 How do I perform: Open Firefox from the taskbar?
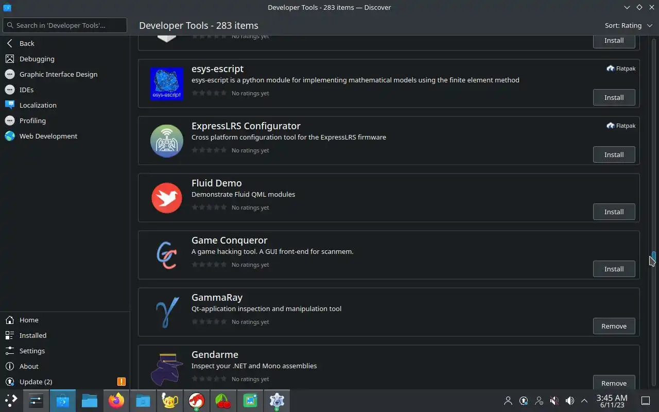(x=116, y=400)
